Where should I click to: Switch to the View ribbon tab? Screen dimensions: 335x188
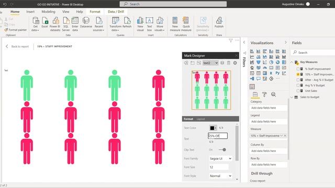[x=65, y=11]
